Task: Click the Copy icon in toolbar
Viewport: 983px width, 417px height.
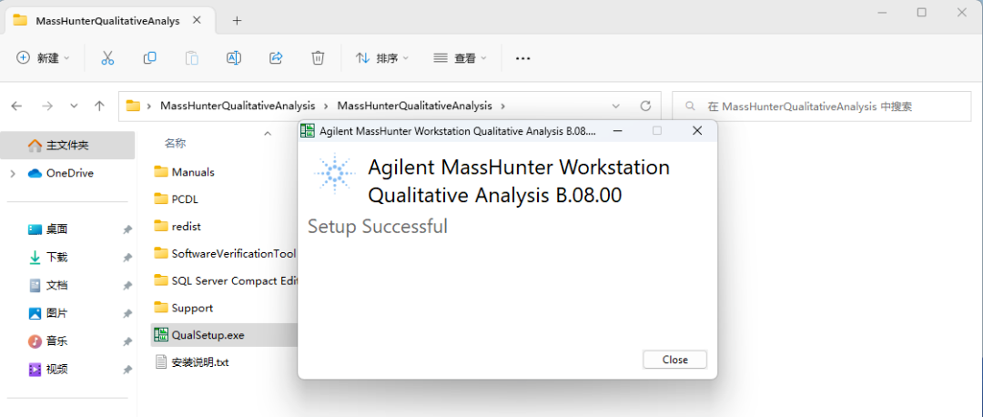Action: 149,58
